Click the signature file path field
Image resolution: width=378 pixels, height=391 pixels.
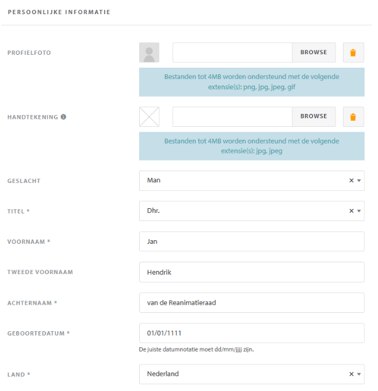coord(232,117)
